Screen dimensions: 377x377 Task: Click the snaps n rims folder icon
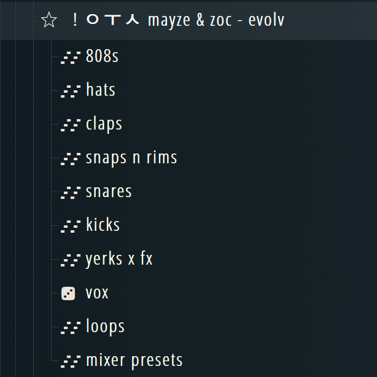click(70, 159)
